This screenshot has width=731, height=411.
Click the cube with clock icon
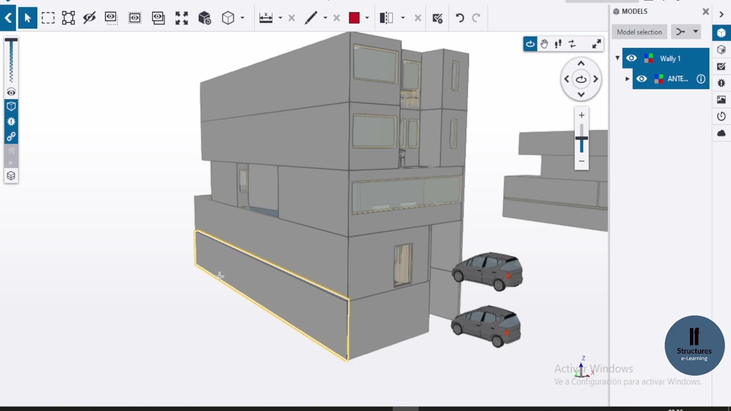point(204,18)
